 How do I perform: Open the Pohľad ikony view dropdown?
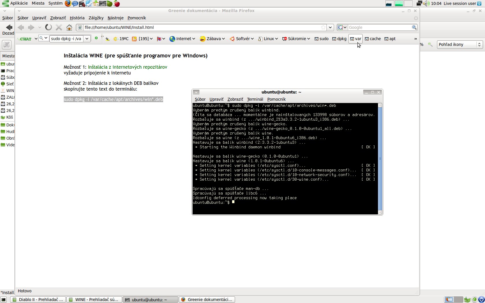tap(460, 44)
